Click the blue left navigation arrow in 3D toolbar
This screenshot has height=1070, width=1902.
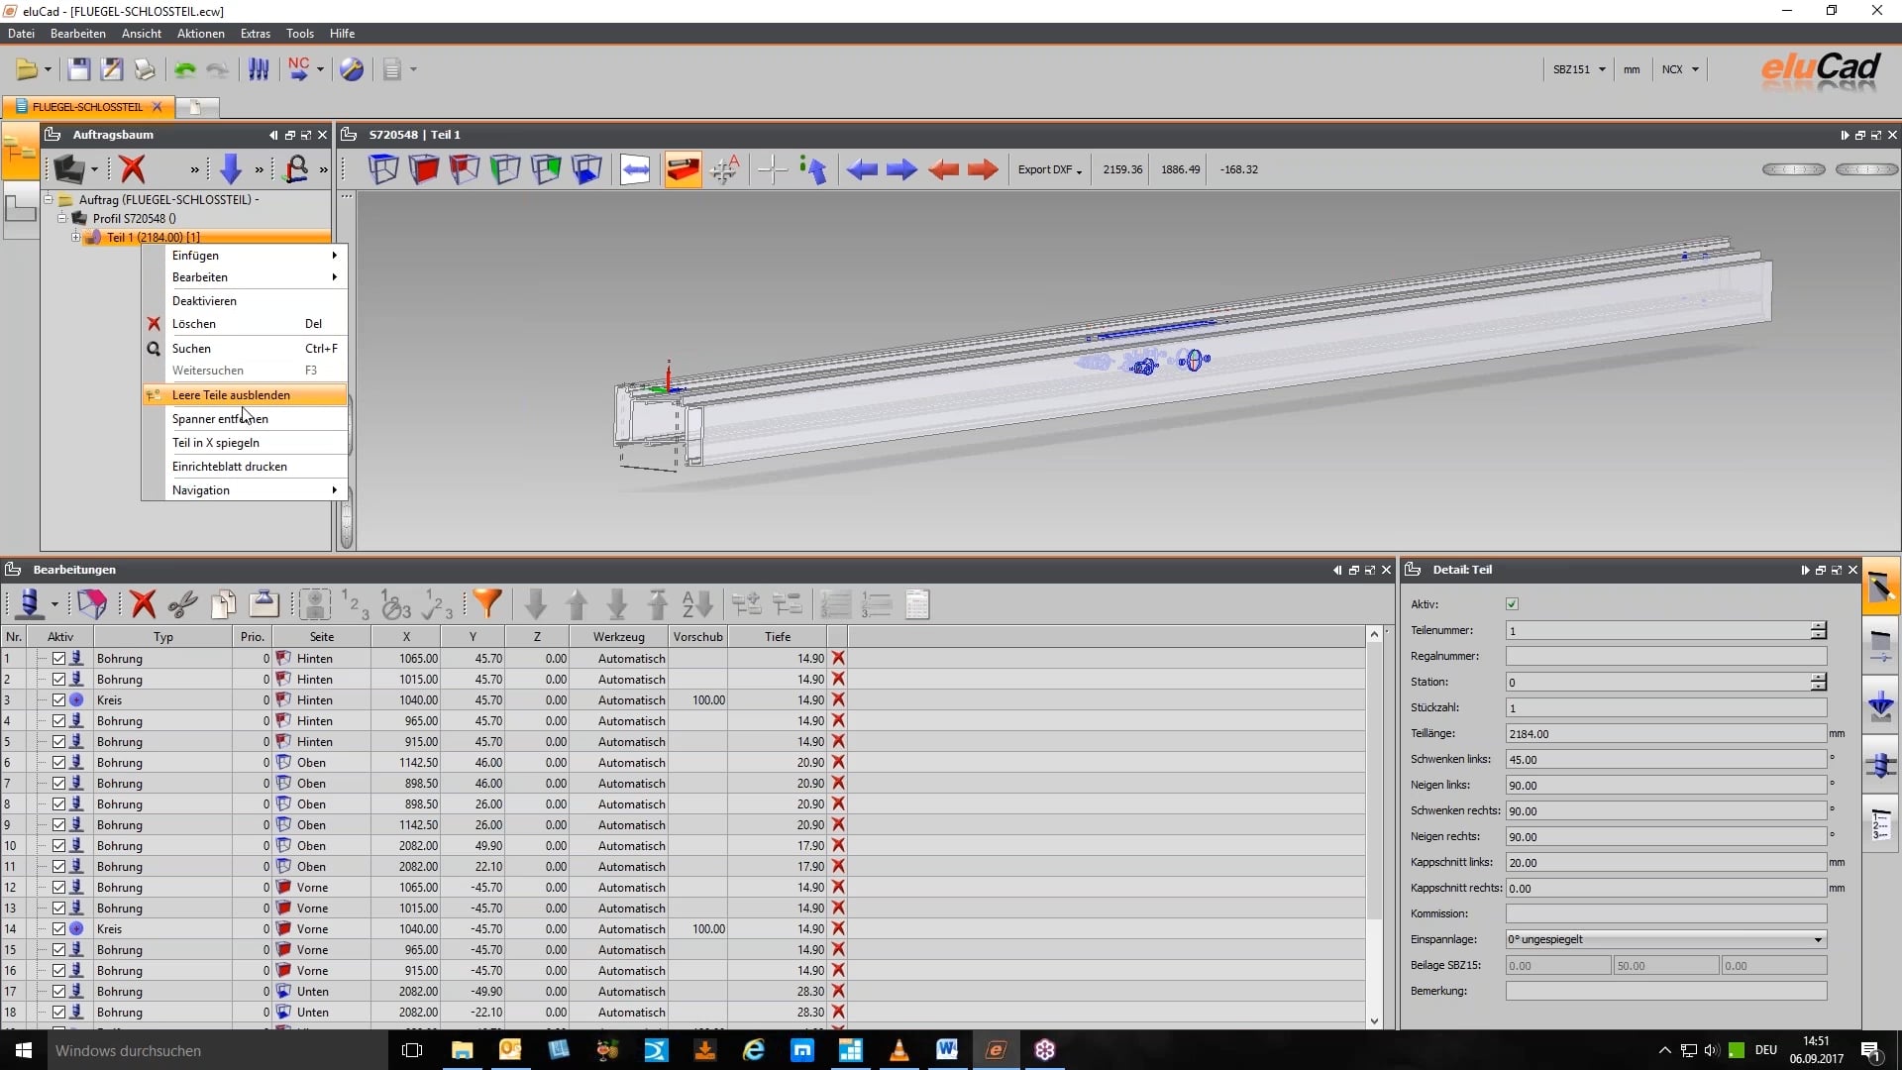pos(862,169)
